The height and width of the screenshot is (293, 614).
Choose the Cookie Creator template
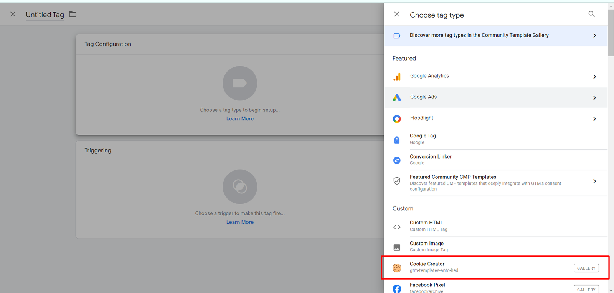click(x=495, y=267)
